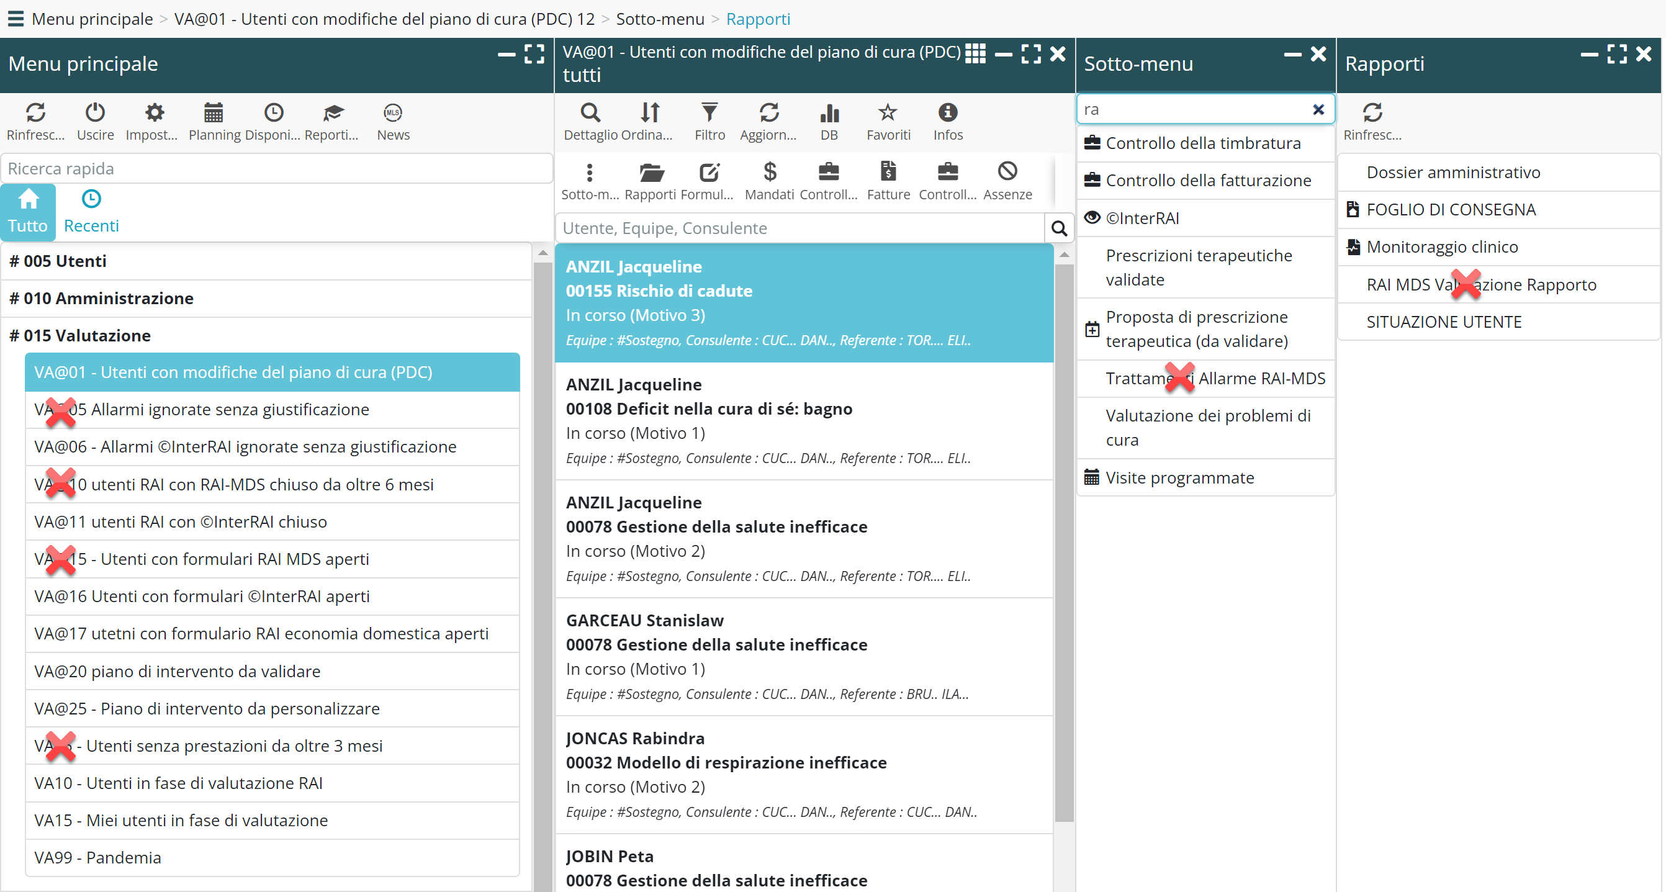Click the Assenze icon
Image resolution: width=1666 pixels, height=892 pixels.
coord(1007,173)
